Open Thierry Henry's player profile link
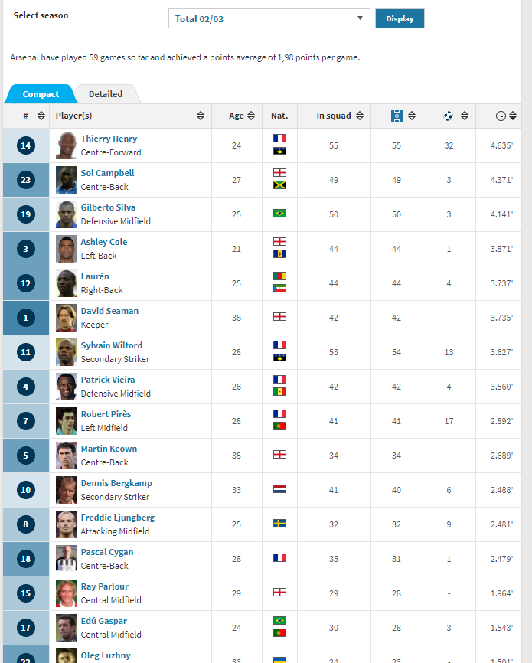Viewport: 532px width, 663px height. click(109, 139)
